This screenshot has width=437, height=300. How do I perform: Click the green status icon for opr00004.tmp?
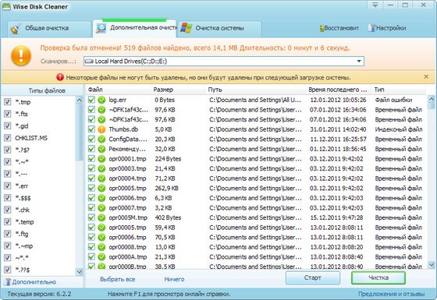(x=101, y=178)
